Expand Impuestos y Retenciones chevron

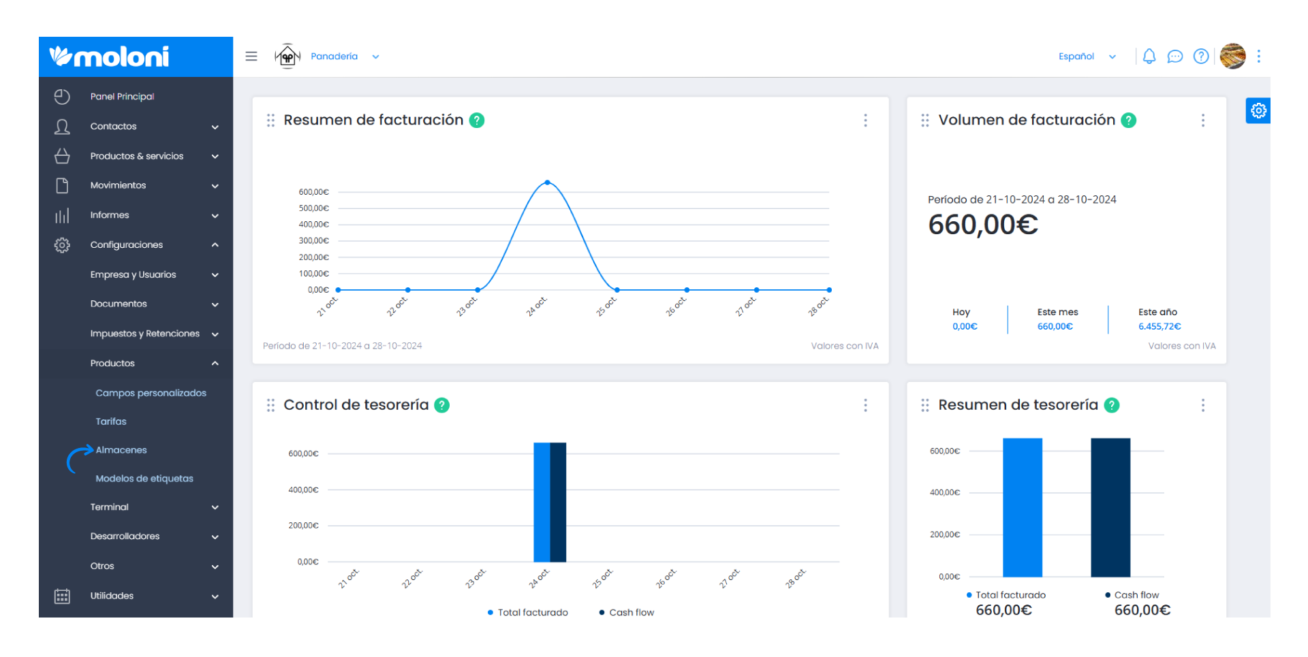pyautogui.click(x=215, y=334)
